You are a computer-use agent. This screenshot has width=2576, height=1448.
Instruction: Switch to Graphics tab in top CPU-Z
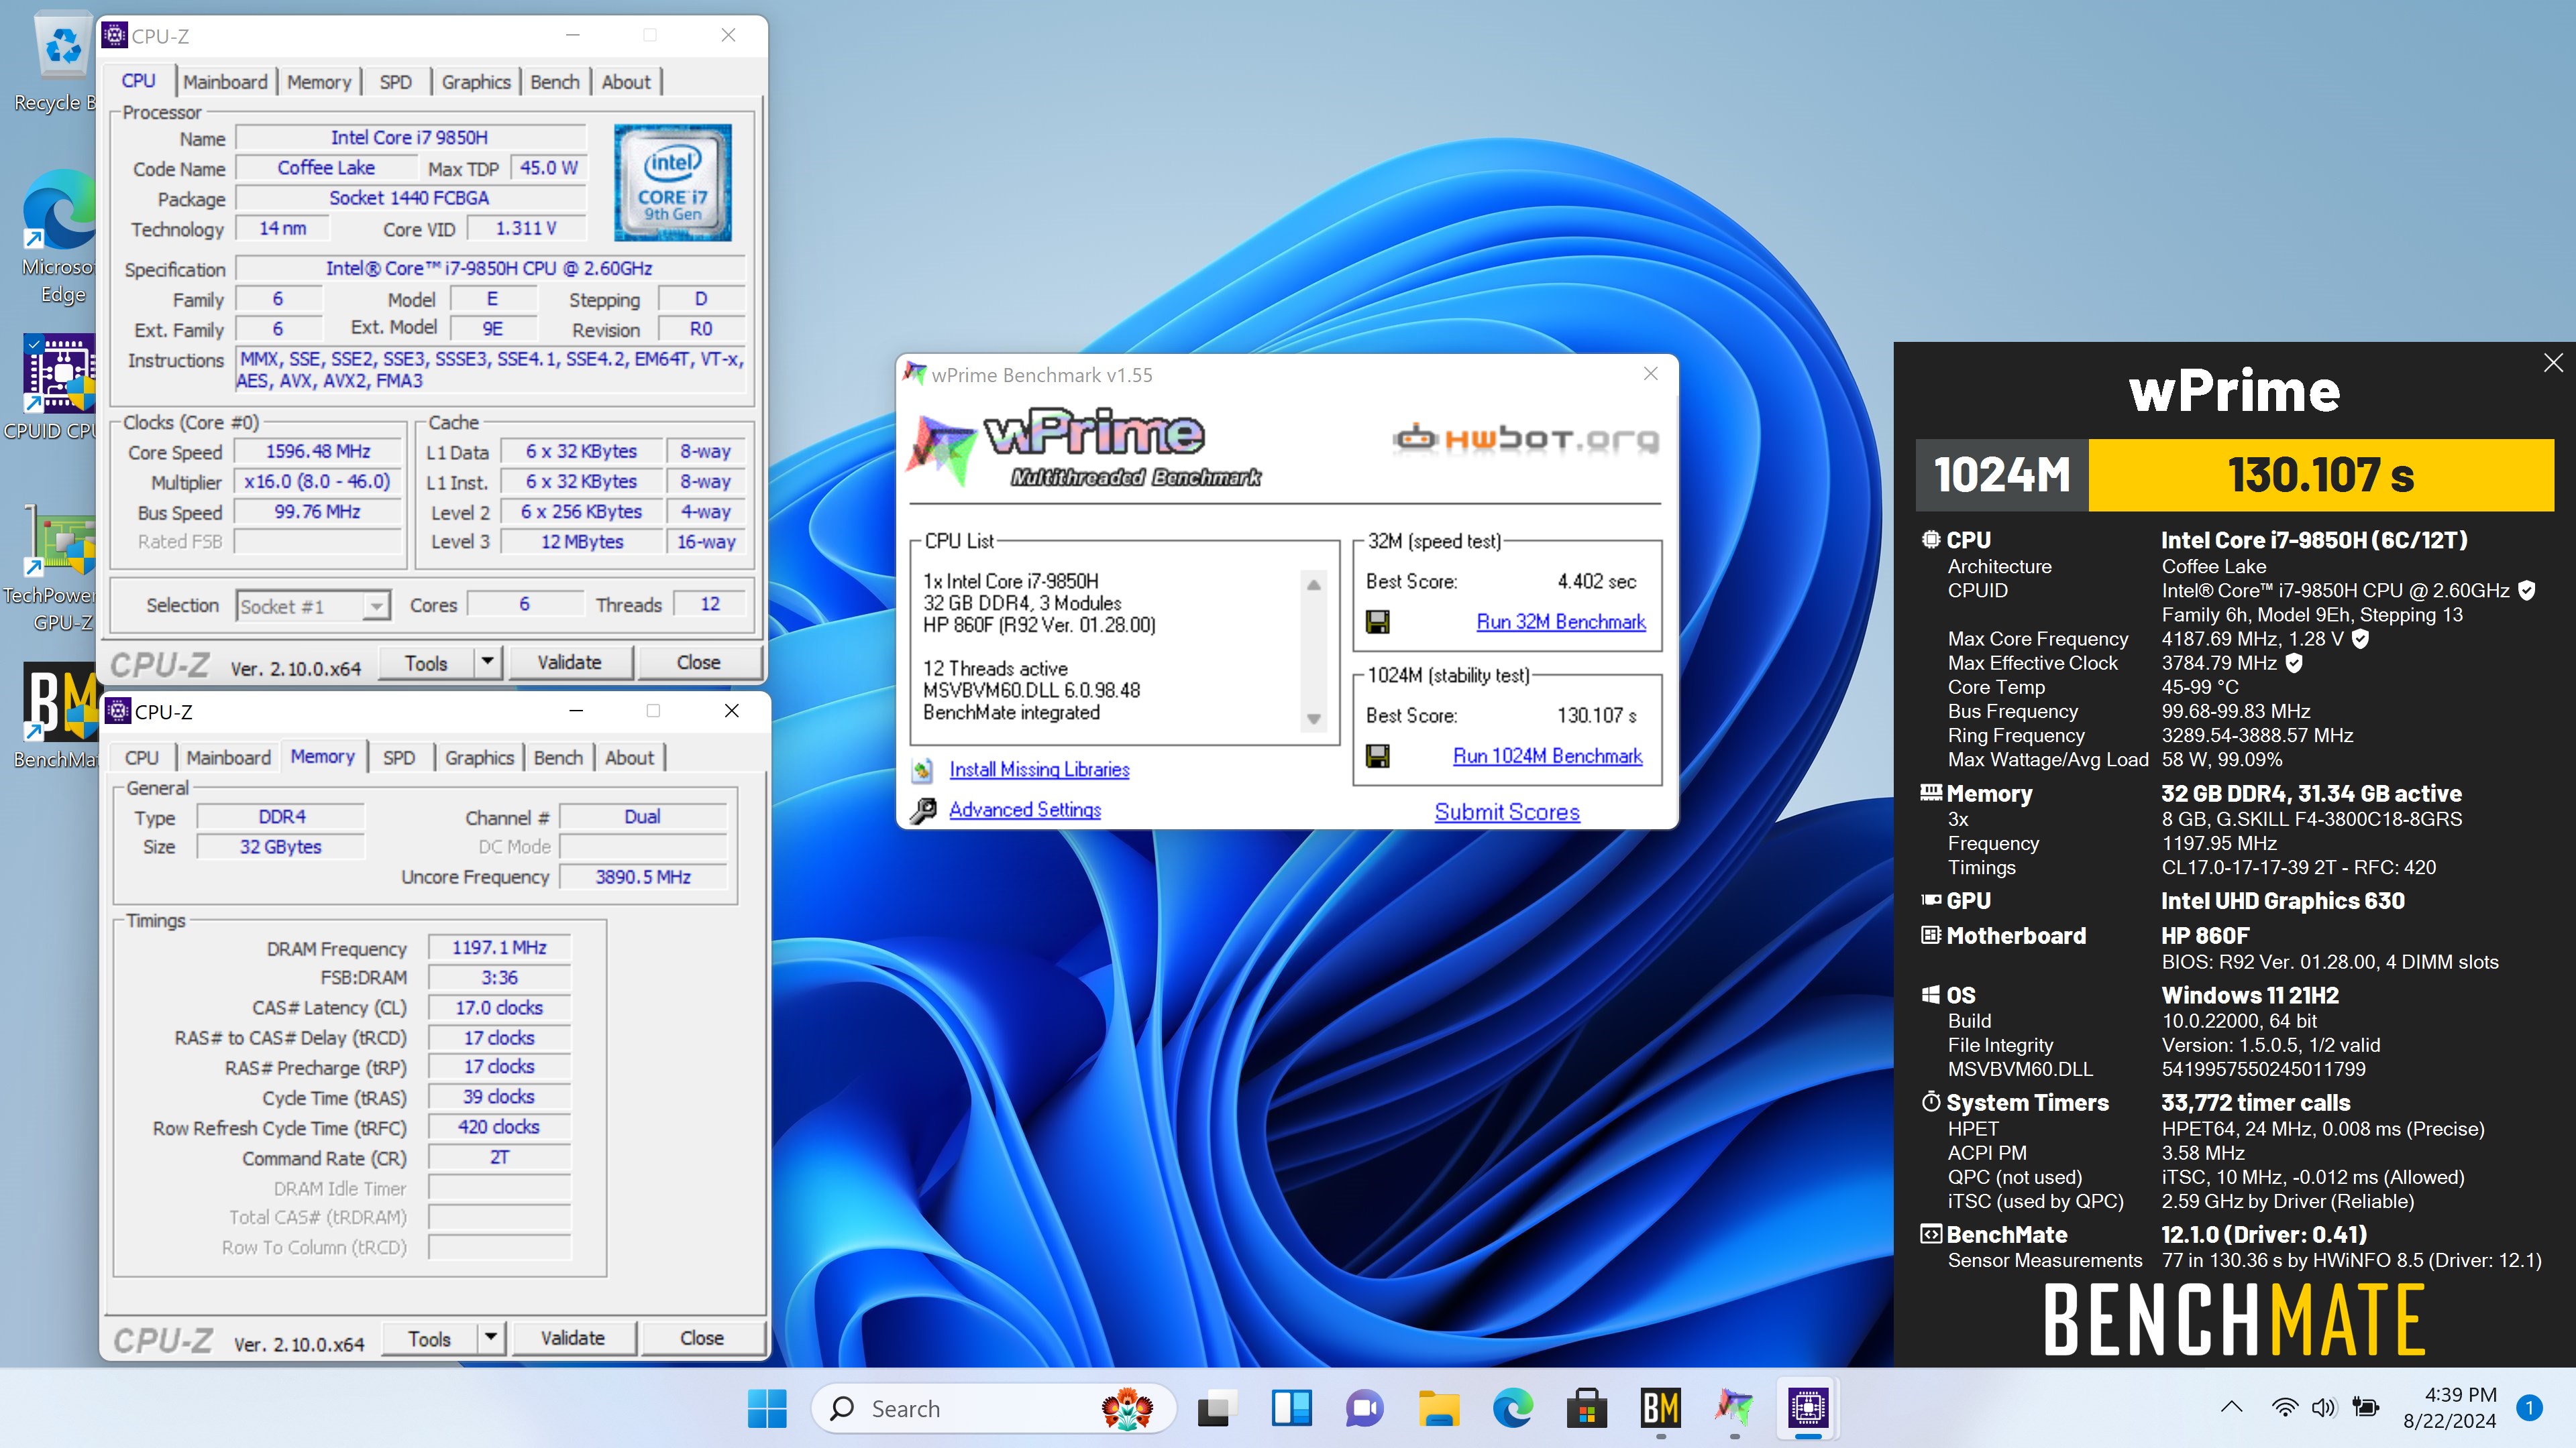pyautogui.click(x=476, y=82)
